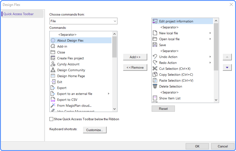Click the Exit door icon

(53, 82)
